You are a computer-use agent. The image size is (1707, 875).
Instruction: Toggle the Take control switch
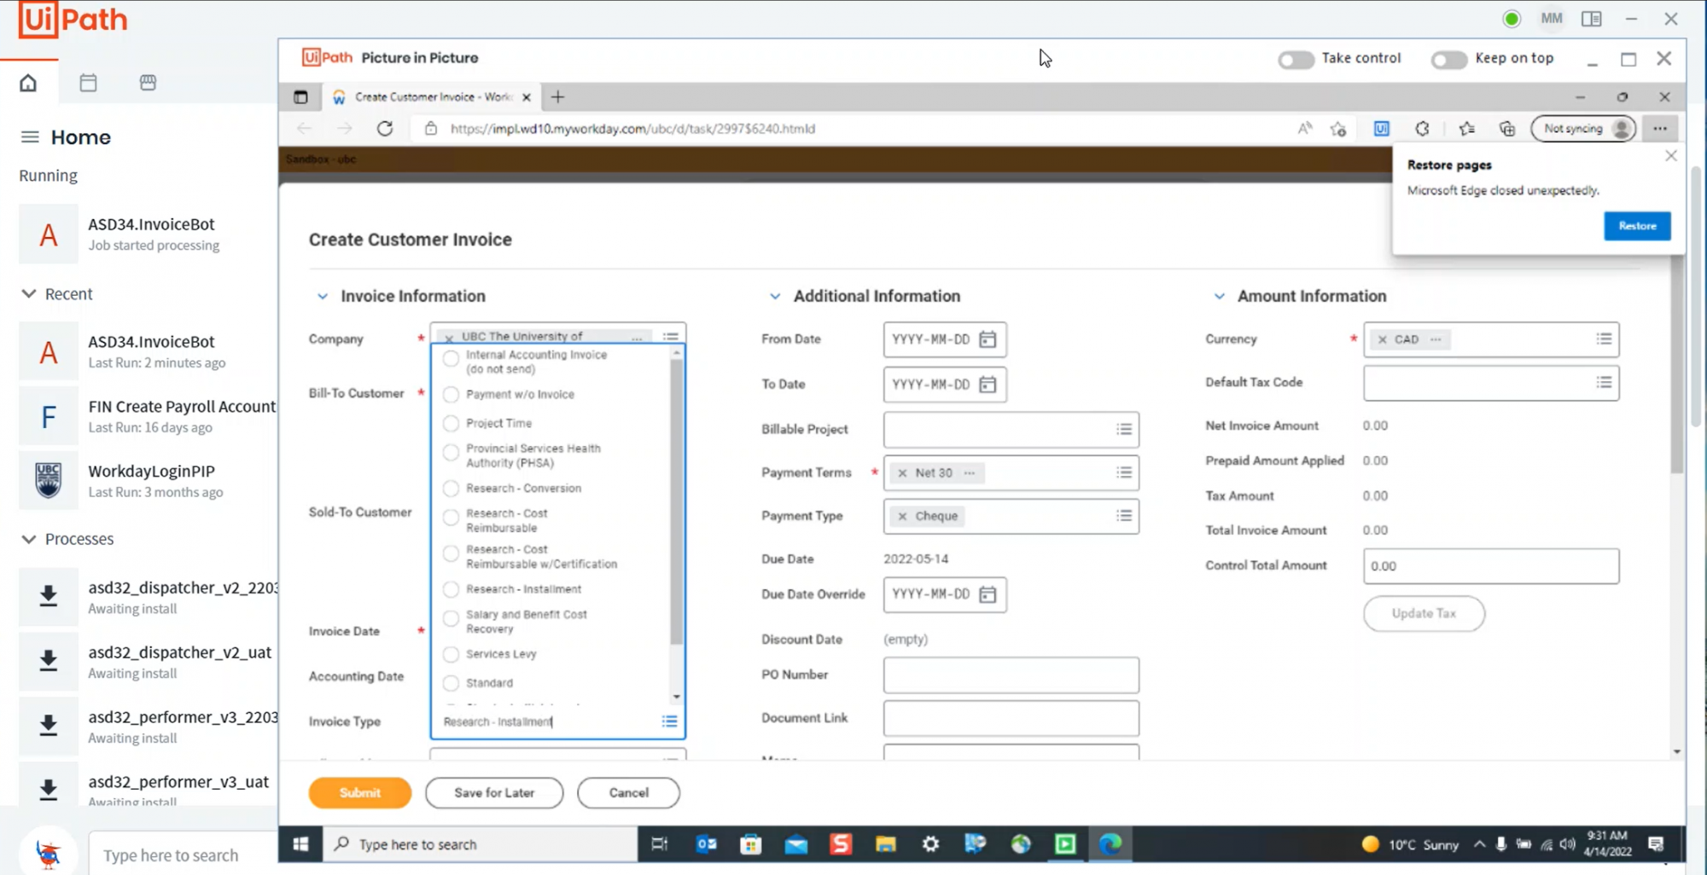(x=1296, y=59)
